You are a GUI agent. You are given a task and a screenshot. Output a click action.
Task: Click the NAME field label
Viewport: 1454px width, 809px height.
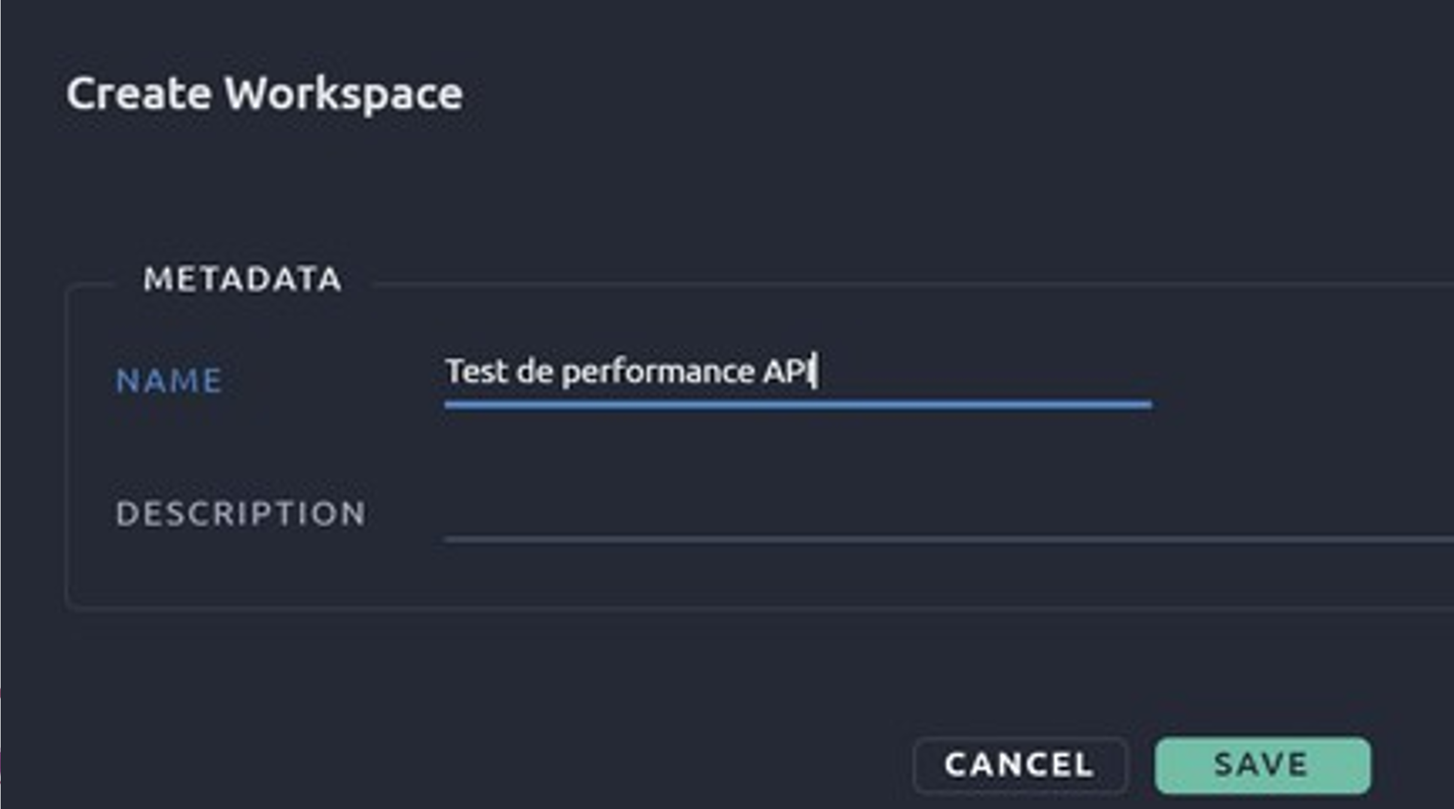pyautogui.click(x=169, y=381)
